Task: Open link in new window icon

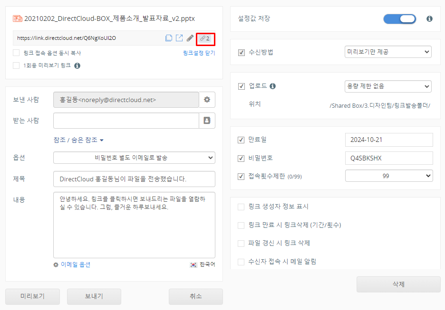Action: [179, 38]
